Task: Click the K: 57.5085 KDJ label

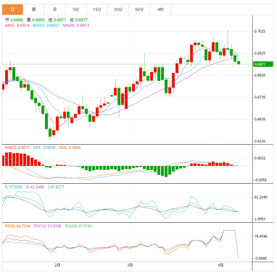Action: [x=14, y=187]
